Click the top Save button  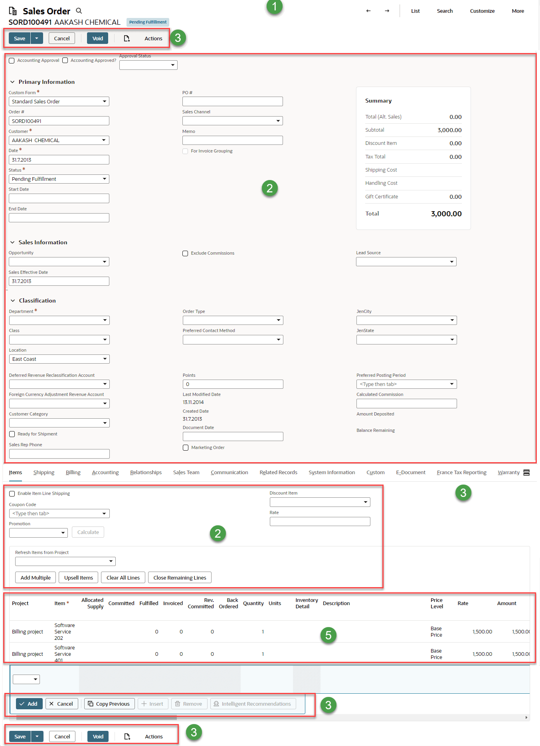point(20,38)
